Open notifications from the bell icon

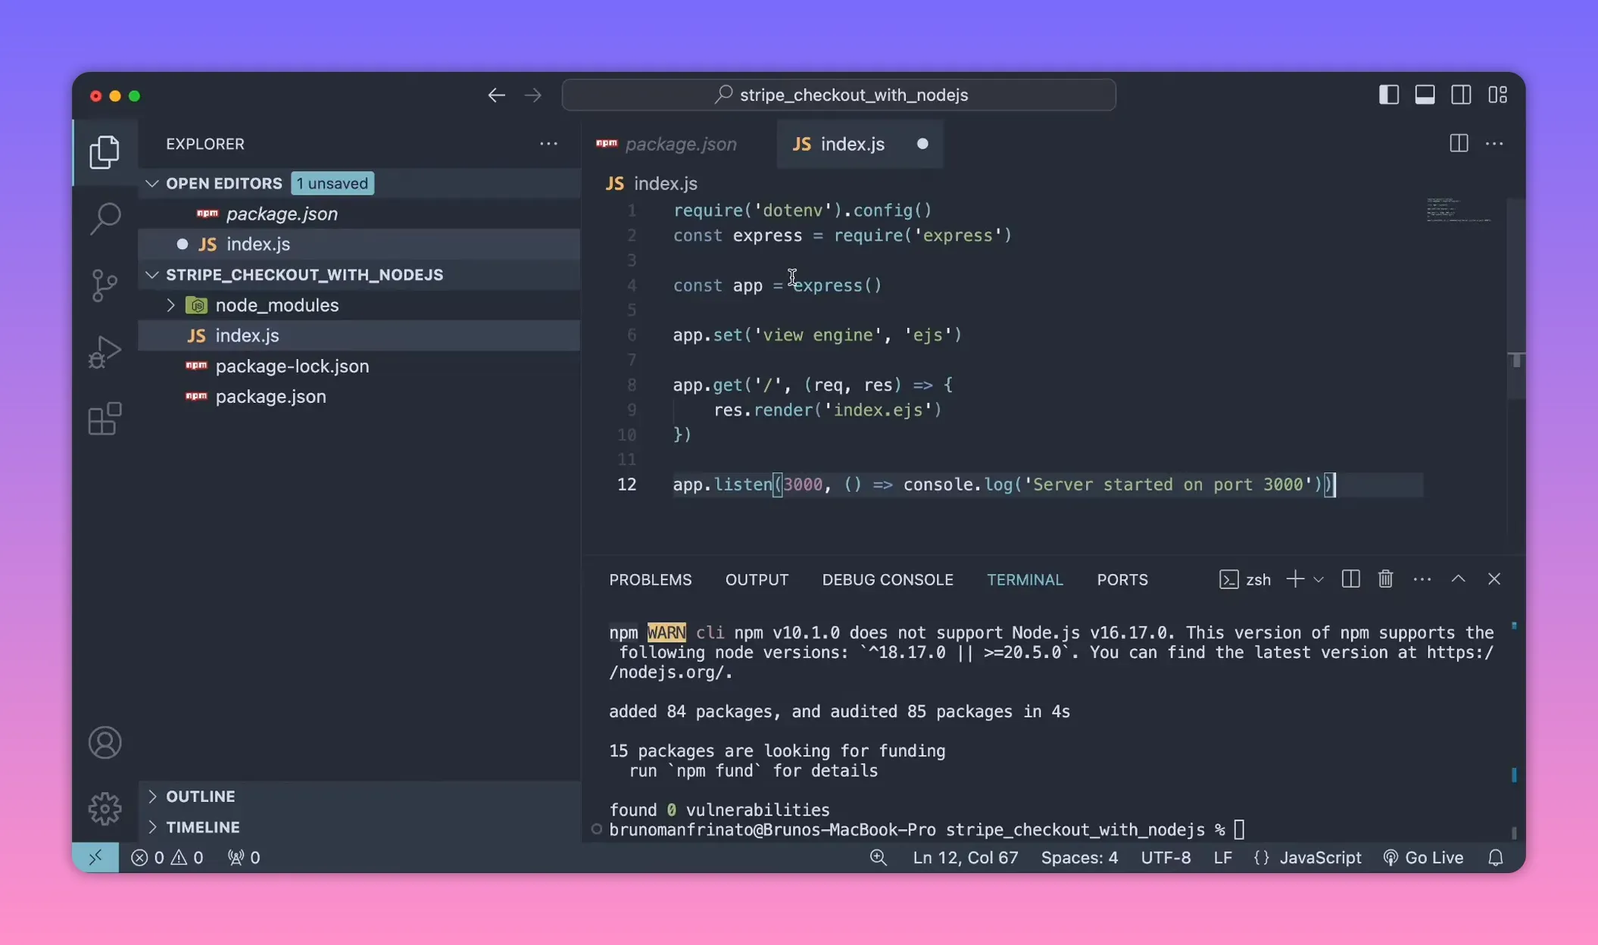click(x=1496, y=857)
